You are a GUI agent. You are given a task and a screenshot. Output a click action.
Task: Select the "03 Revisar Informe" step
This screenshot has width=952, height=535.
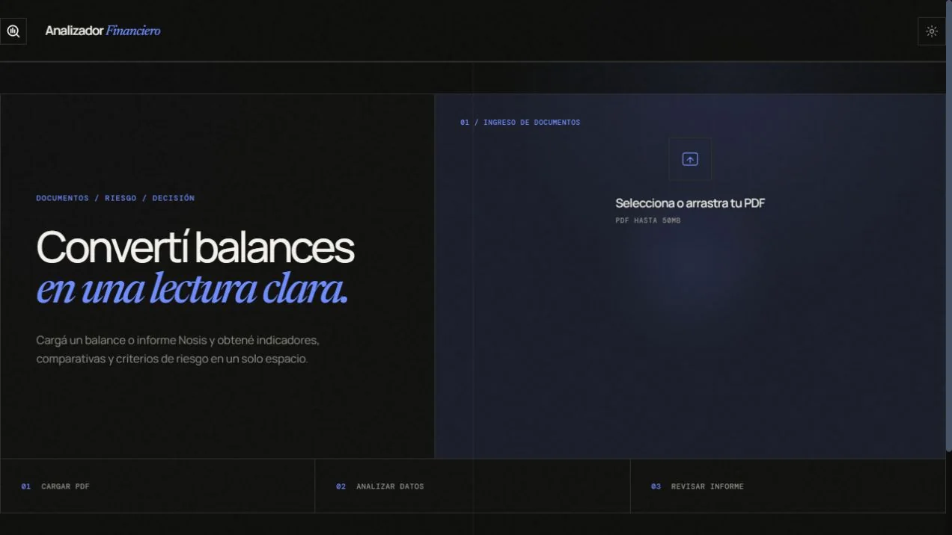(788, 486)
